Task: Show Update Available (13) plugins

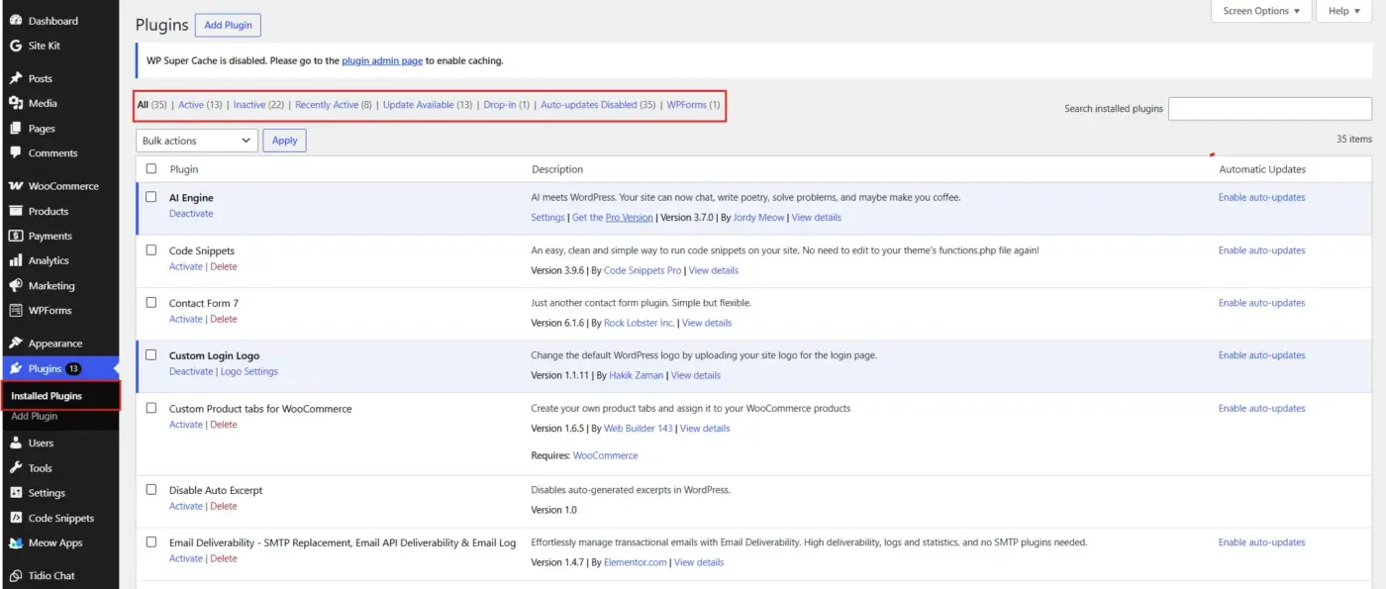Action: coord(428,105)
